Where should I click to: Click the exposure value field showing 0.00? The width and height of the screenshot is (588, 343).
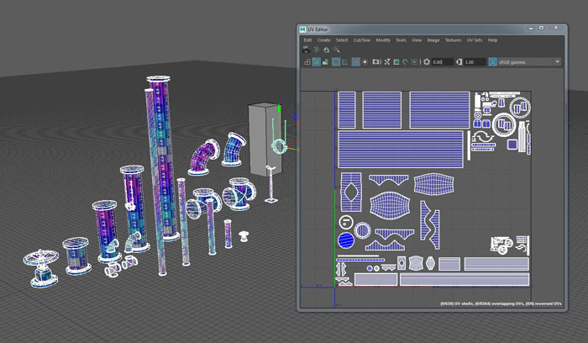coord(444,62)
